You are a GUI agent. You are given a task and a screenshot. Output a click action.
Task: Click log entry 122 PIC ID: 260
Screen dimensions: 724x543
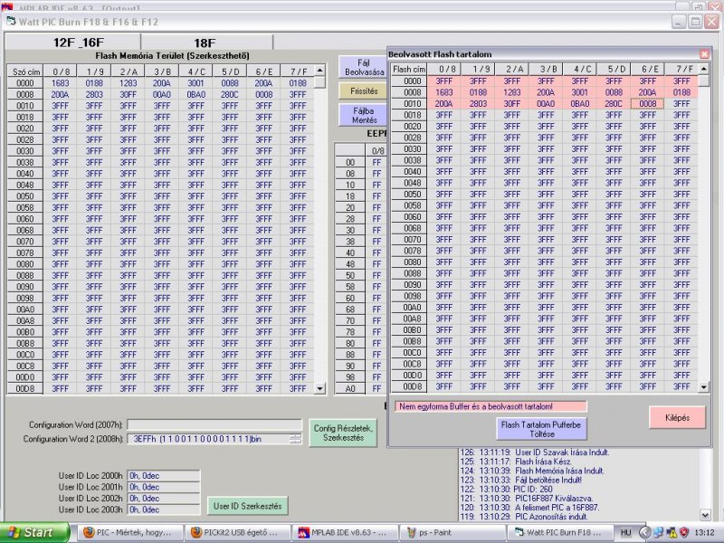tap(507, 490)
